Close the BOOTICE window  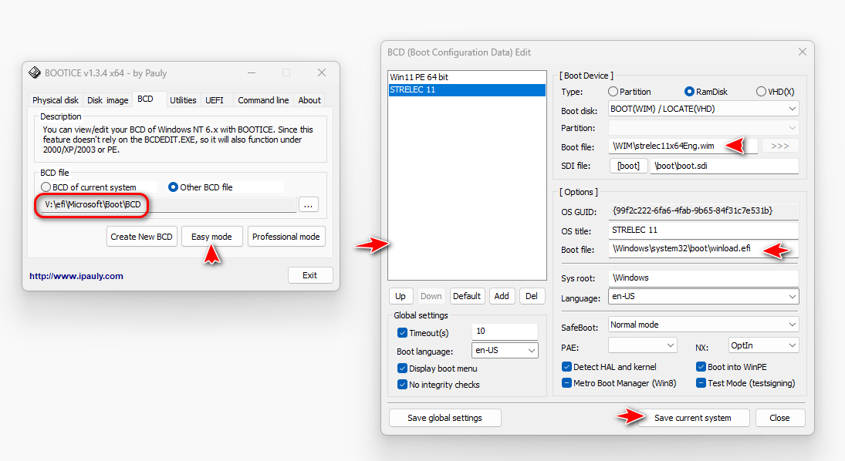tap(322, 72)
